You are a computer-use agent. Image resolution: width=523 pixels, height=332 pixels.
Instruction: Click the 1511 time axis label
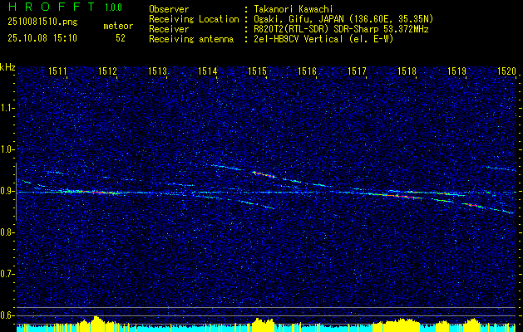(57, 71)
